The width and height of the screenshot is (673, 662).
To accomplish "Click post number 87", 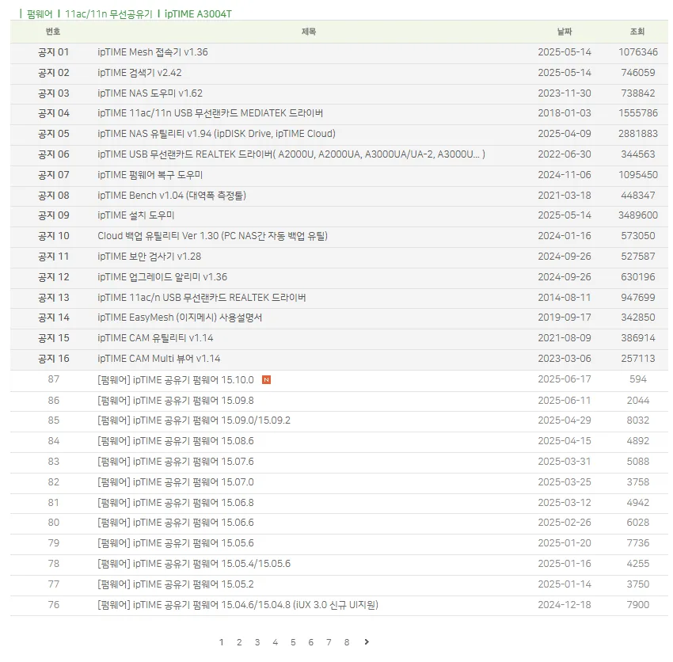I will point(54,379).
